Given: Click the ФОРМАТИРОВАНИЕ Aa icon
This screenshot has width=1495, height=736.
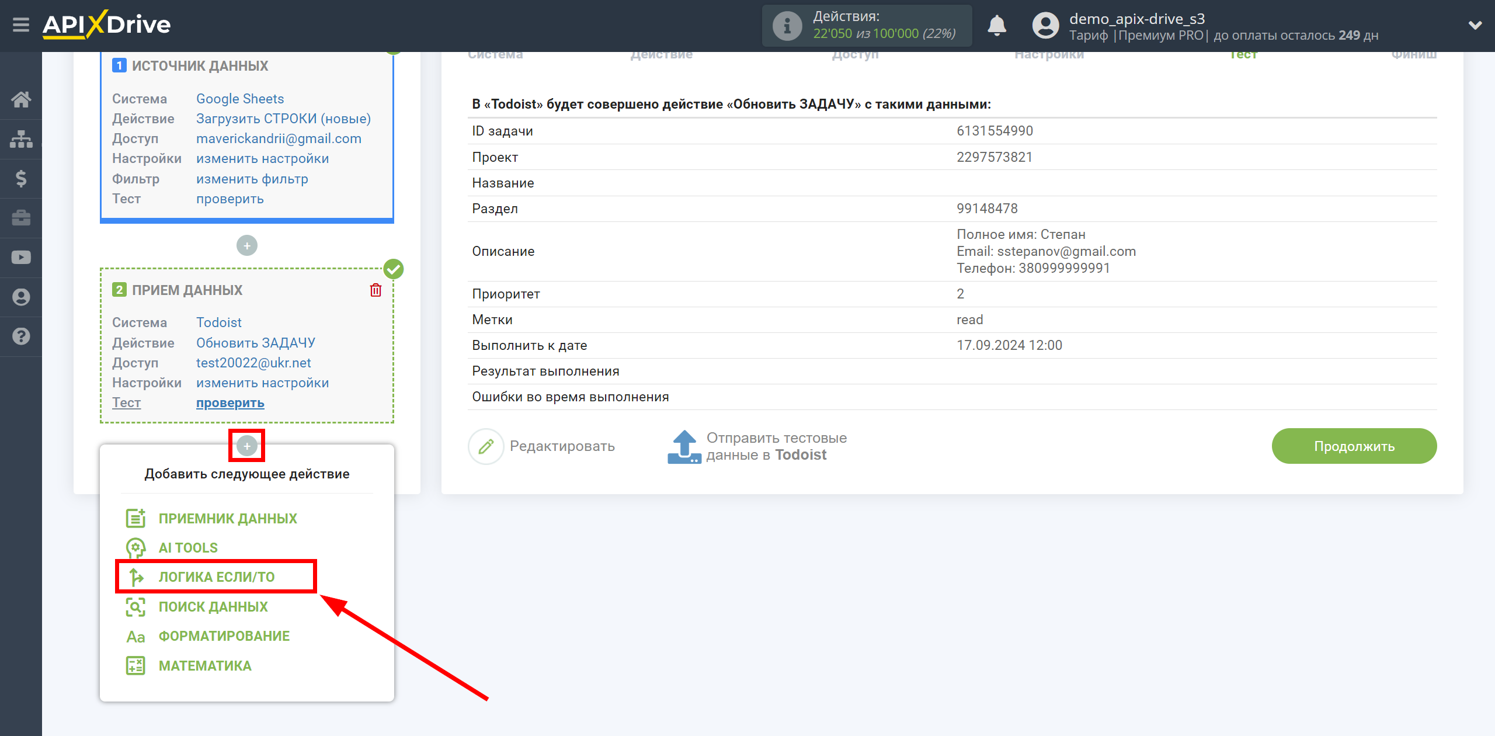Looking at the screenshot, I should point(135,637).
